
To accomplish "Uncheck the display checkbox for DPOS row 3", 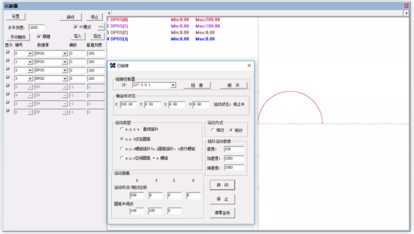I will (x=8, y=78).
